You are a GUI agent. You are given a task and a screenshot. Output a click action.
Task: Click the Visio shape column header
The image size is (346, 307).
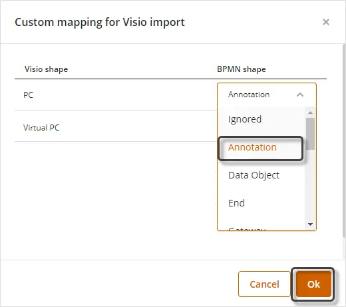click(46, 69)
